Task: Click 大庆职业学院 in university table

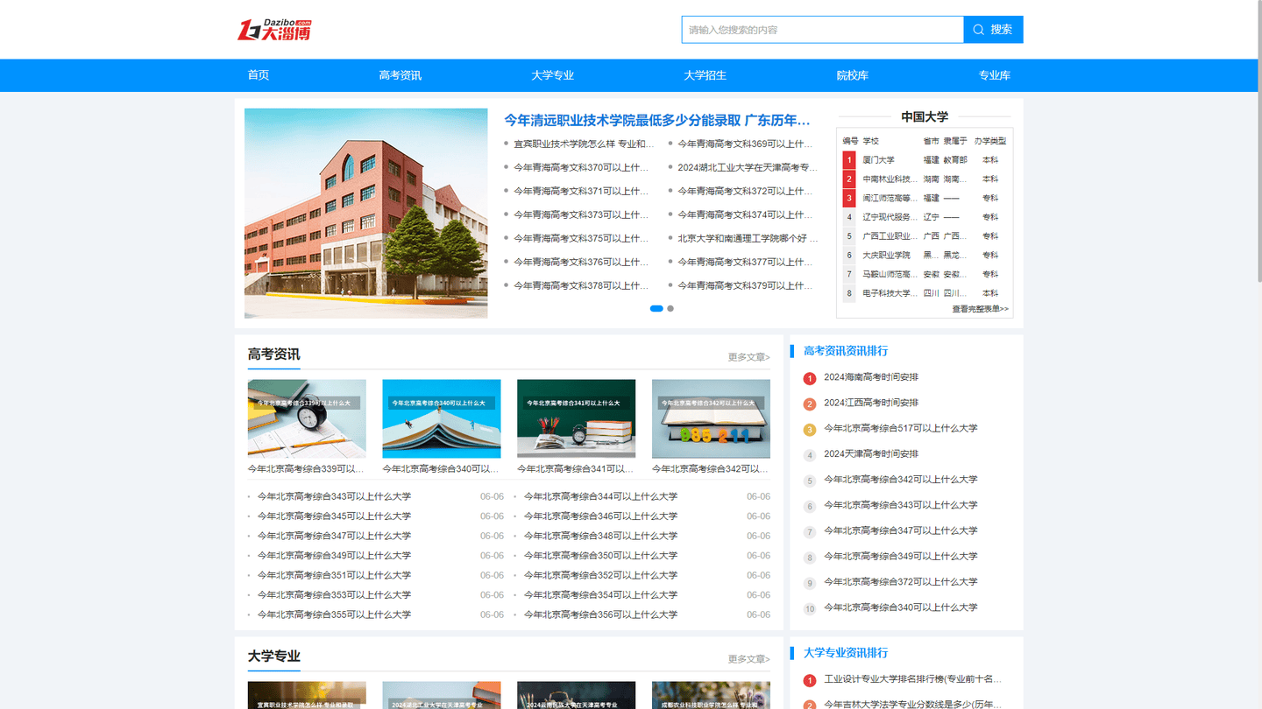Action: click(x=887, y=256)
